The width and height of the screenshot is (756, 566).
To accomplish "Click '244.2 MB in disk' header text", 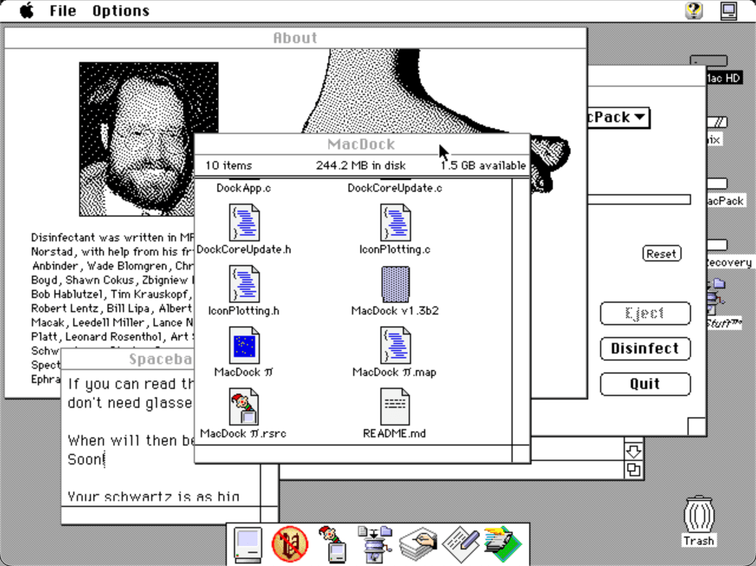I will point(361,166).
